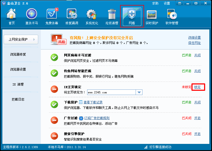Switch to 浏览器设置 sidebar tab

click(x=18, y=69)
